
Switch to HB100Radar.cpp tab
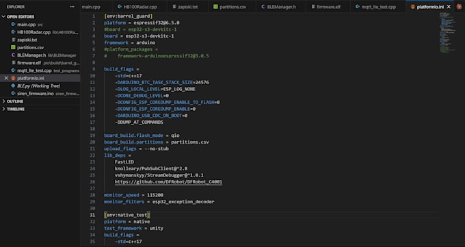coord(140,7)
